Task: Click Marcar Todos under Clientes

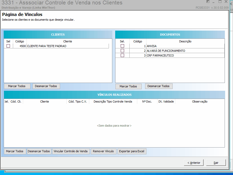Action: (17, 86)
